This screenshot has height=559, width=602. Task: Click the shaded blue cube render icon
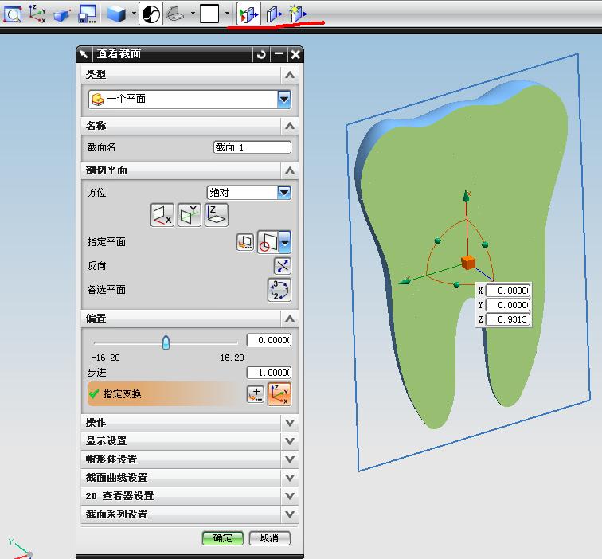(116, 14)
